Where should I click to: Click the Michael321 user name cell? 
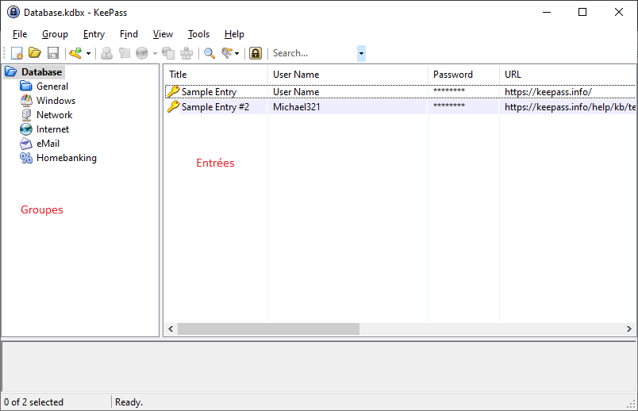[297, 107]
